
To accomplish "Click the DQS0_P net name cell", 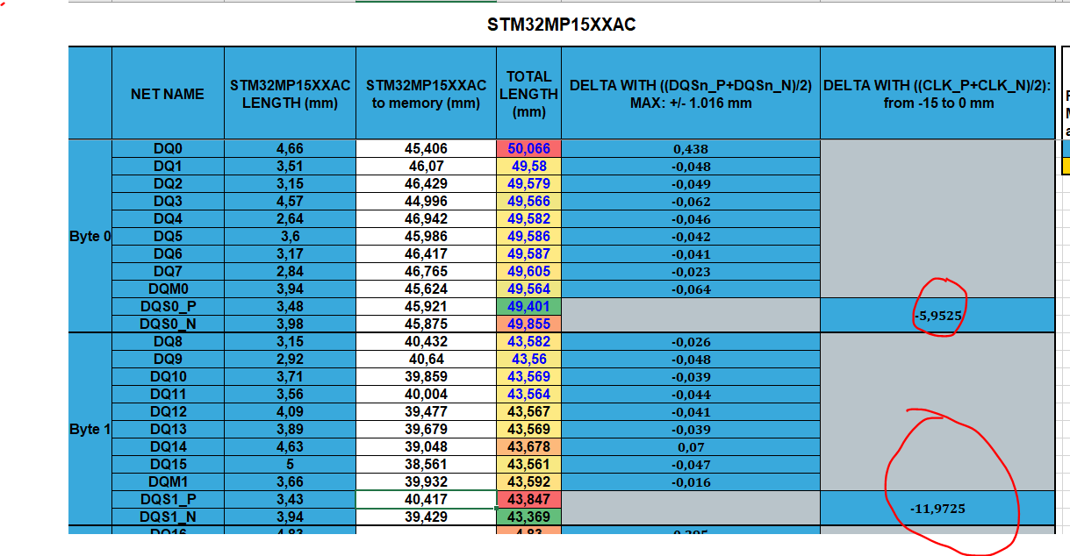I will pyautogui.click(x=168, y=306).
